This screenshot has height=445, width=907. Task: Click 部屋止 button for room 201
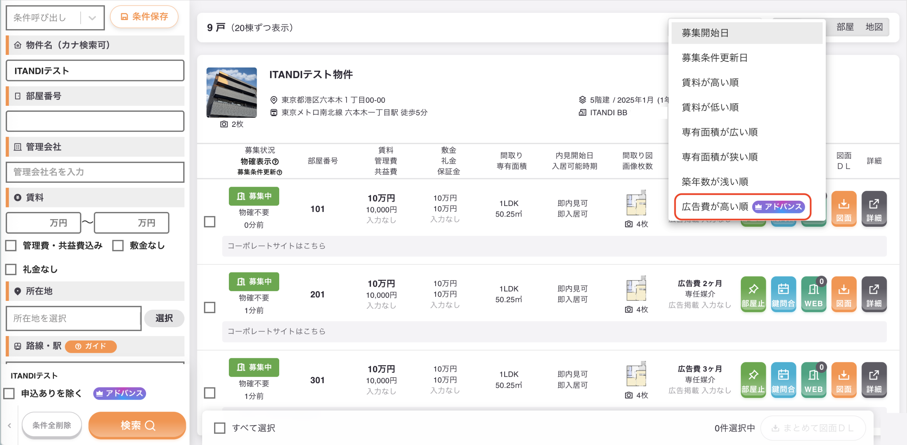[x=753, y=294]
